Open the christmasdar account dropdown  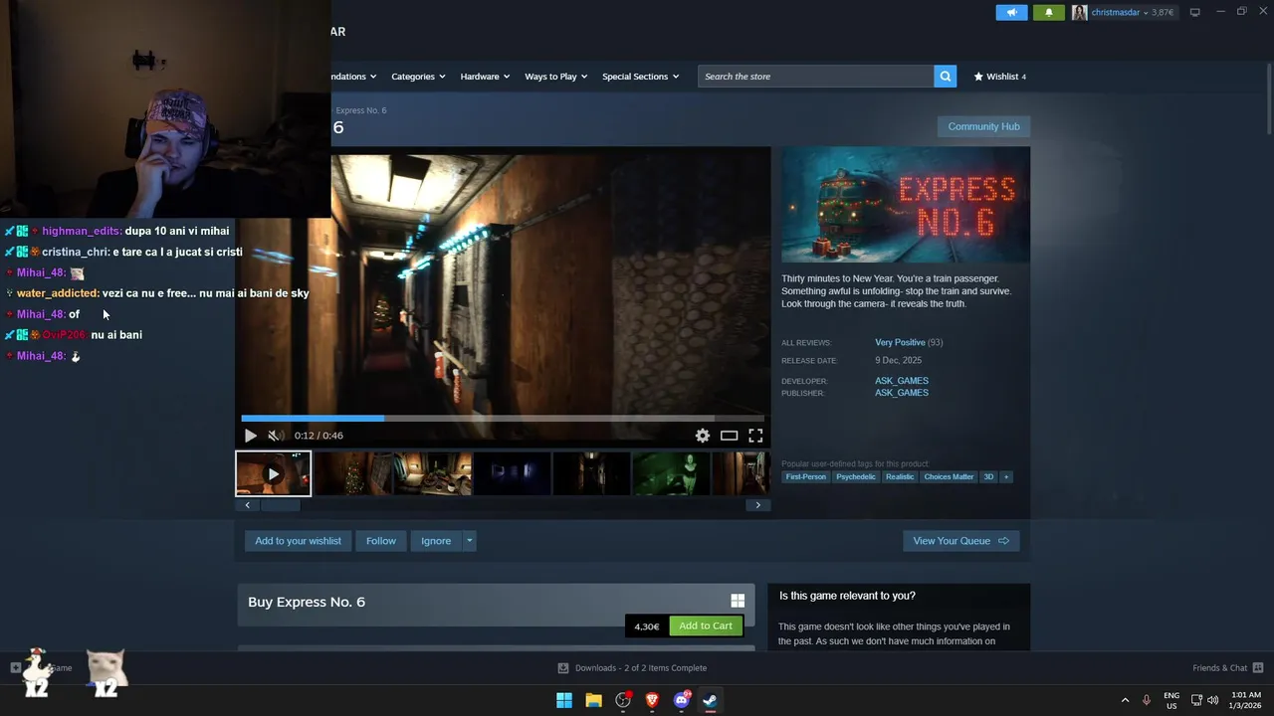tap(1133, 12)
